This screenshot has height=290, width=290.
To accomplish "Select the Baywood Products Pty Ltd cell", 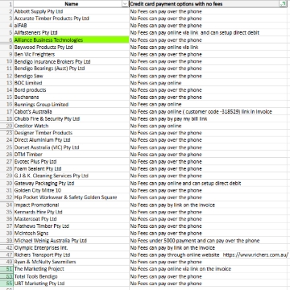I will [71, 48].
